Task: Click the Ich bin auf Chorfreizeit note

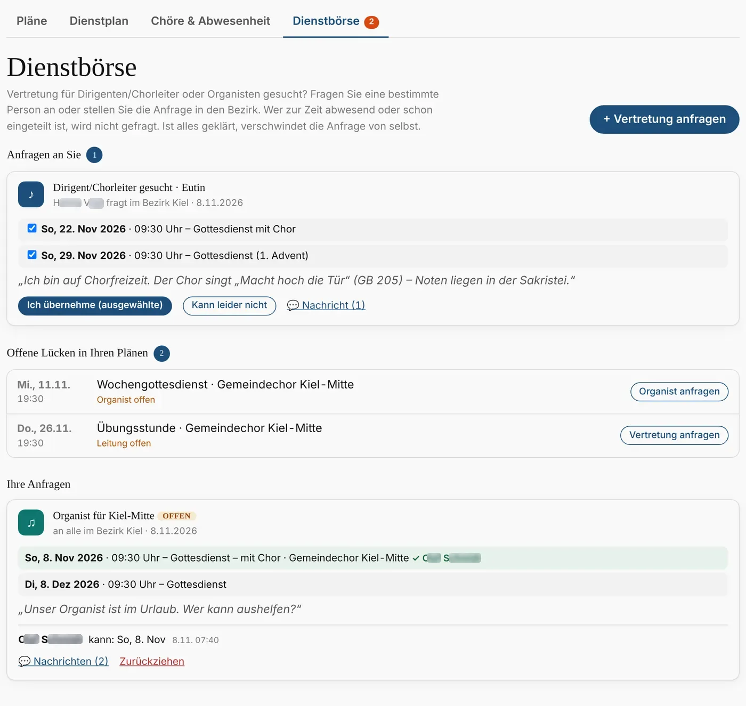Action: pyautogui.click(x=297, y=280)
